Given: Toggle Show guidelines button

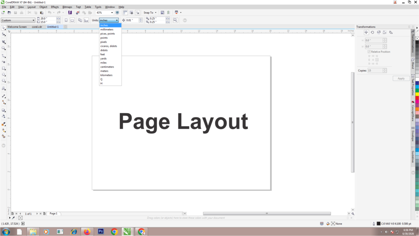Looking at the screenshot, I should 137,13.
